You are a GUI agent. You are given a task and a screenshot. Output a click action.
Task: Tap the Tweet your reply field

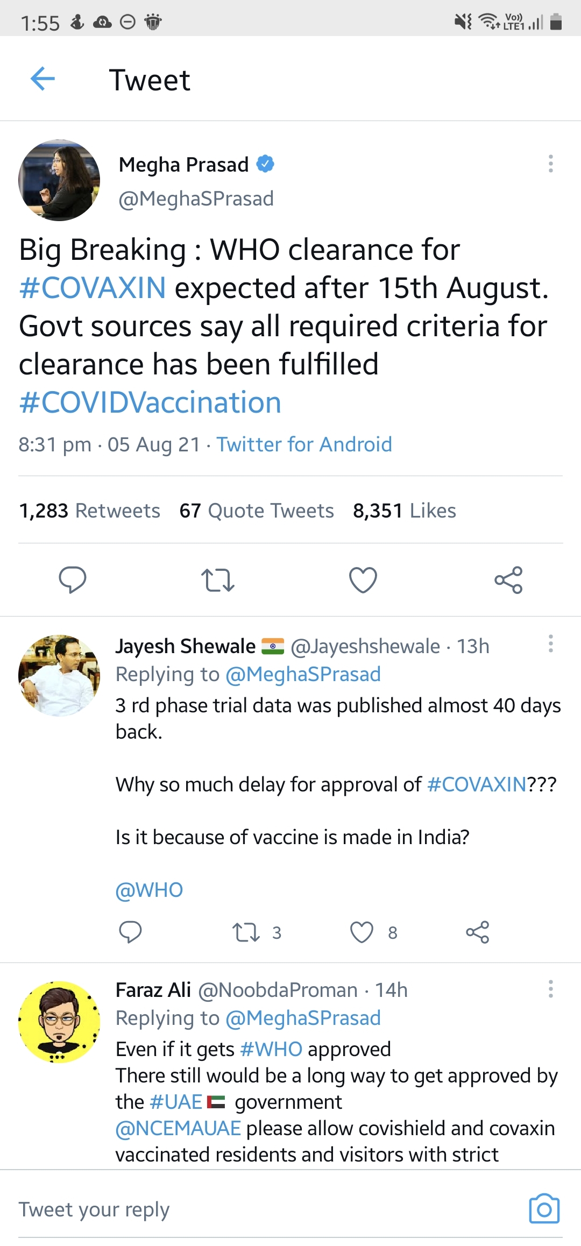pos(215,1209)
